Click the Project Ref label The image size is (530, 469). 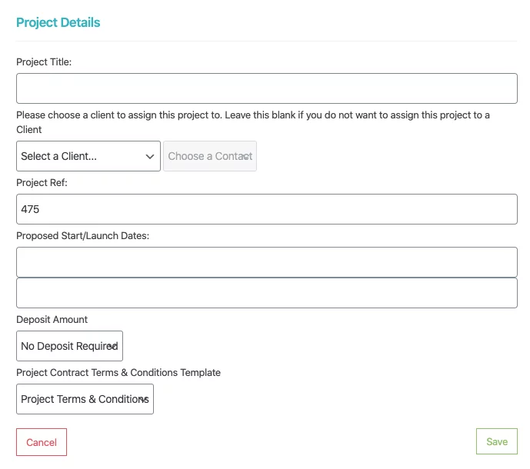[x=42, y=183]
